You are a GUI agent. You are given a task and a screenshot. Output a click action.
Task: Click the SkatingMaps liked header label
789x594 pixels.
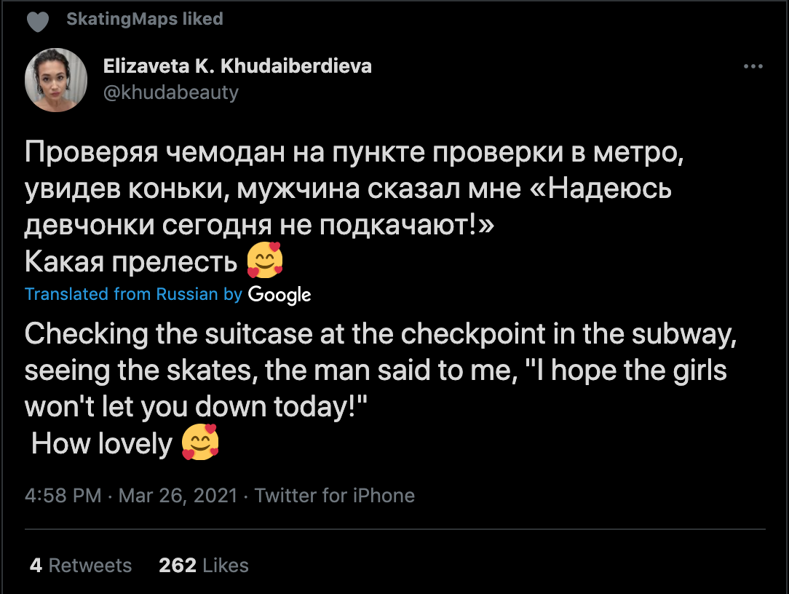click(x=145, y=20)
